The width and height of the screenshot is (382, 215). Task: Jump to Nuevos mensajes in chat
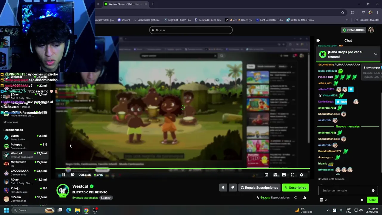tap(348, 126)
